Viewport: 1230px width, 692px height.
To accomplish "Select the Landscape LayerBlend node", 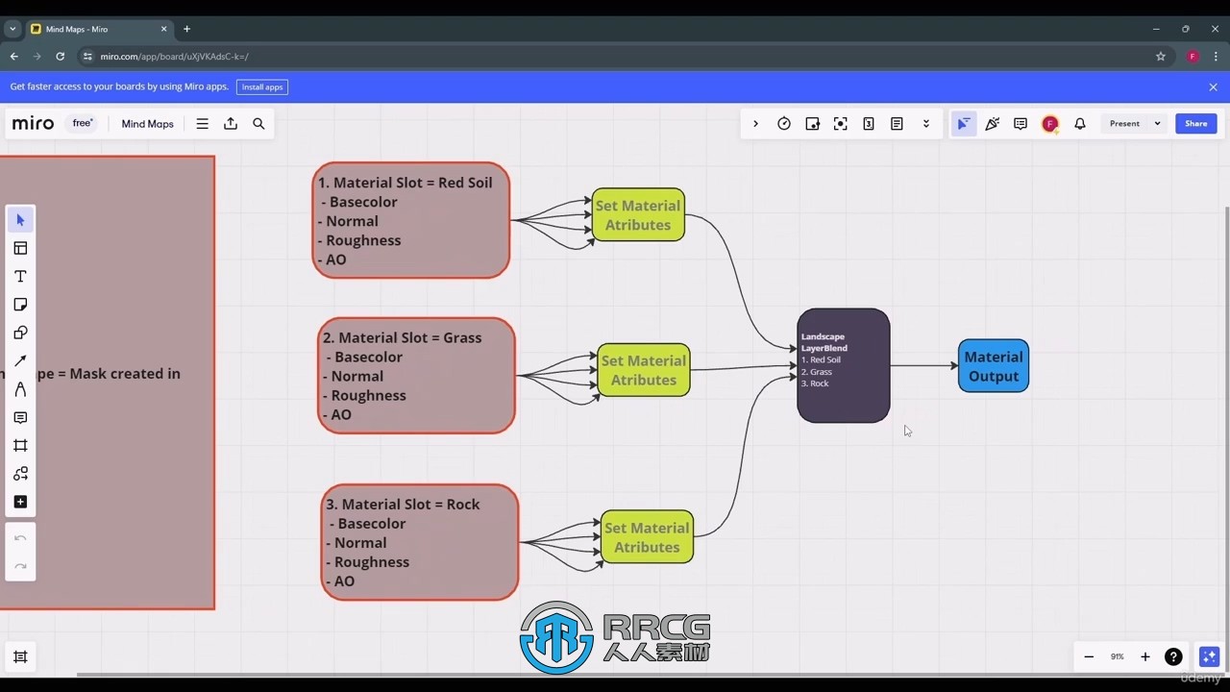I will (844, 365).
